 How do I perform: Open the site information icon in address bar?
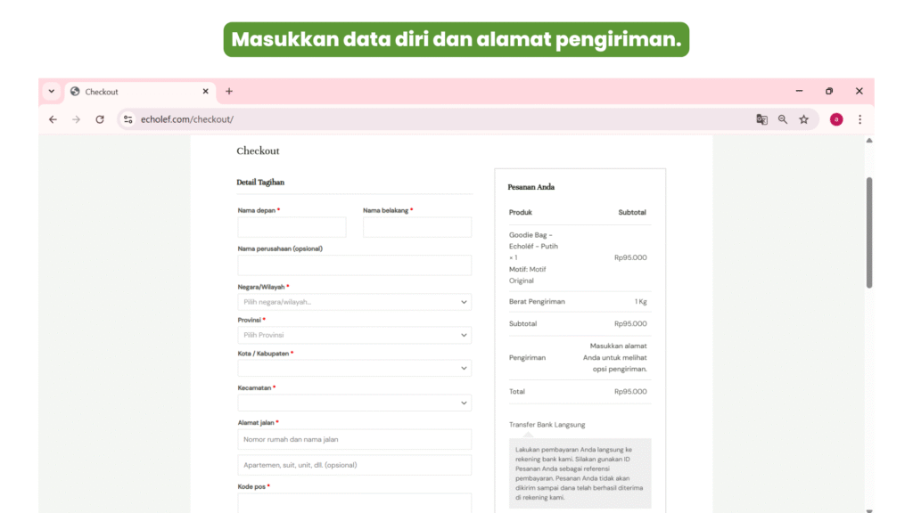click(x=127, y=119)
